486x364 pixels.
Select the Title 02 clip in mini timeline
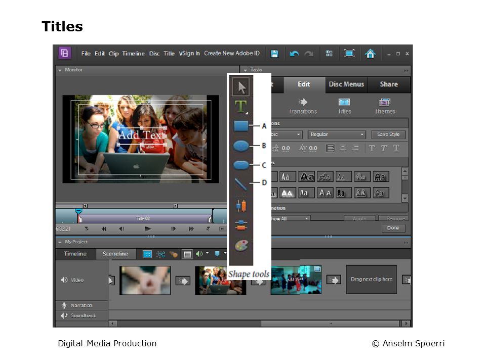(144, 219)
